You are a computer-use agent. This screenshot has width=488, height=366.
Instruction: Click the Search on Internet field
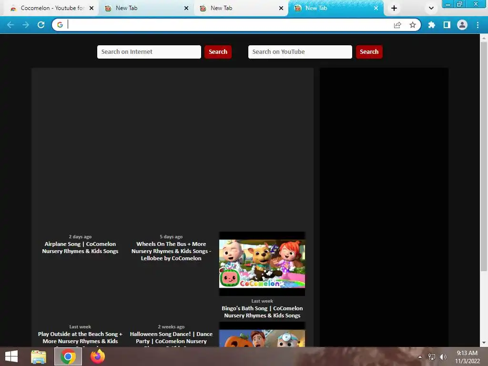coord(149,51)
